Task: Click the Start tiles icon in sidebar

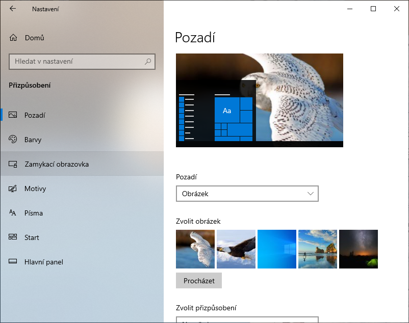Action: pos(13,237)
